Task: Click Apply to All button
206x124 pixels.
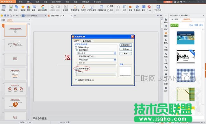Action: [x=126, y=45]
